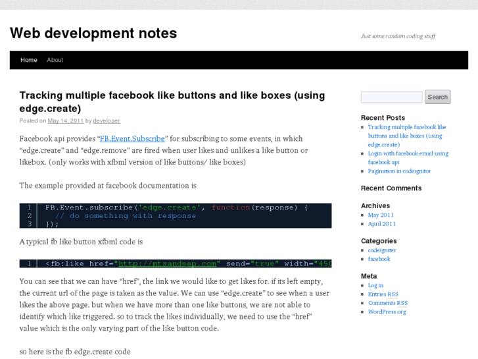
Task: Open the codeigniter category
Action: point(381,250)
